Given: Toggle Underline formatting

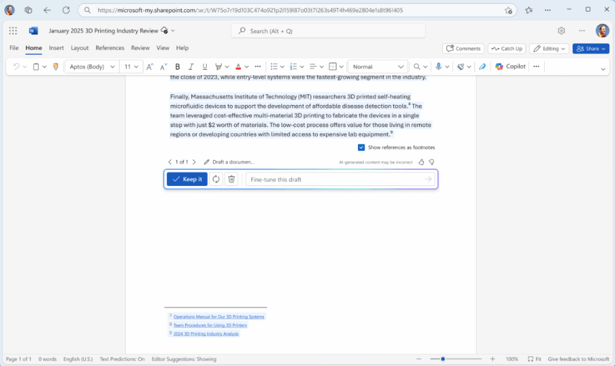Looking at the screenshot, I should 205,67.
